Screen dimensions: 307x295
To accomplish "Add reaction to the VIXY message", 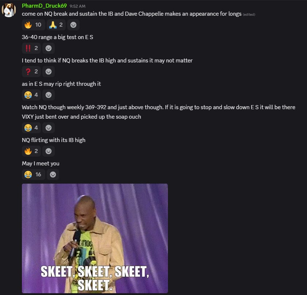I will coord(49,128).
